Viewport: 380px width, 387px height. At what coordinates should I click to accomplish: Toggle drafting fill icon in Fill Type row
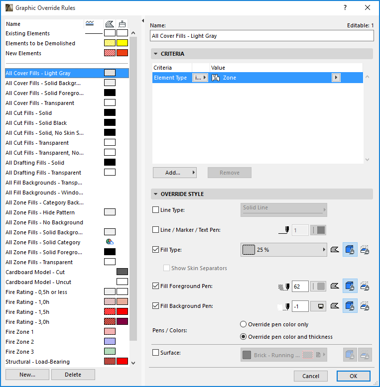click(x=365, y=250)
